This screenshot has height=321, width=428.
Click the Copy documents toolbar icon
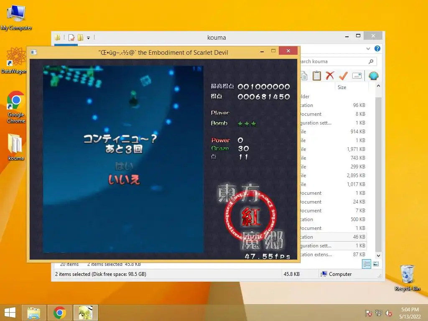pyautogui.click(x=304, y=76)
